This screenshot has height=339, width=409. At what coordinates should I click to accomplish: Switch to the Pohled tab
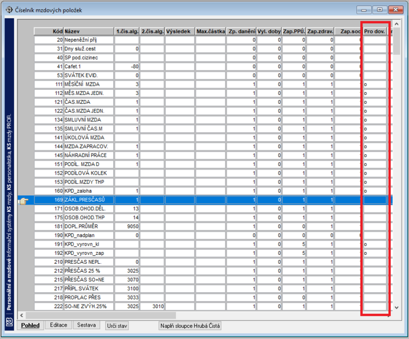coord(30,325)
